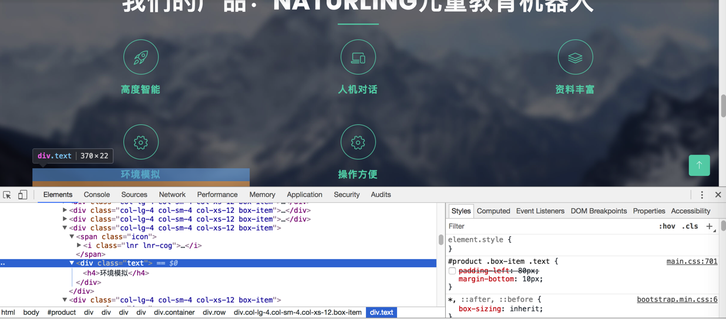The height and width of the screenshot is (319, 726).
Task: Activate the inspect element picker icon
Action: pyautogui.click(x=7, y=195)
